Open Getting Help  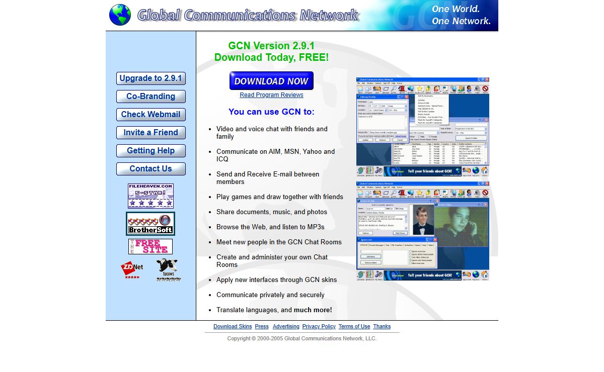(x=151, y=151)
